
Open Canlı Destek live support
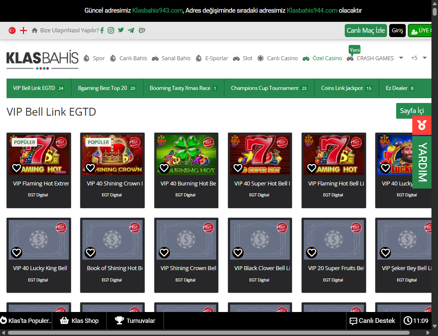coord(373,321)
